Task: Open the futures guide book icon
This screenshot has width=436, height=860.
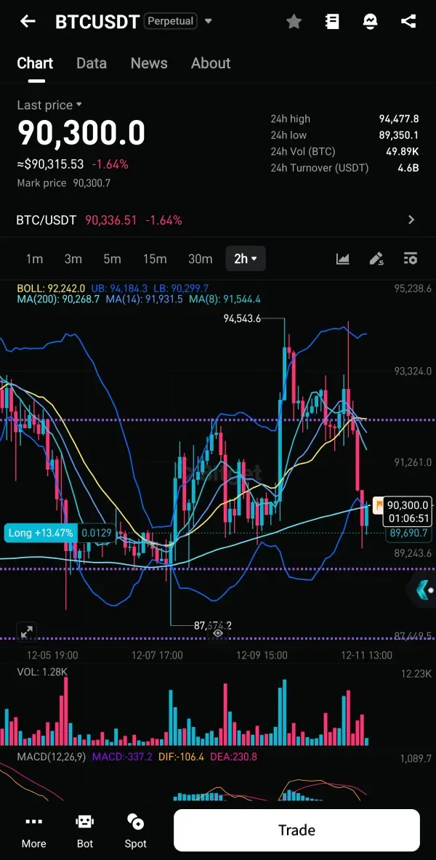Action: [x=332, y=21]
